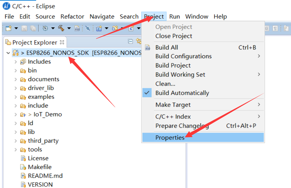
Task: Toggle the crossed magnifying glass search icon
Action: 87,28
